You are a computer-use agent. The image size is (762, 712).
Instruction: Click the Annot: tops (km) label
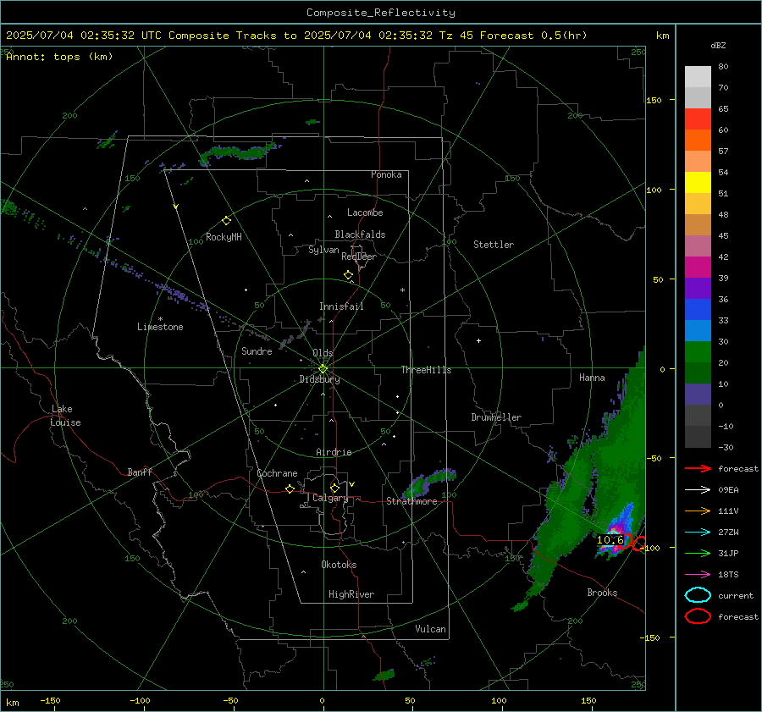coord(59,57)
